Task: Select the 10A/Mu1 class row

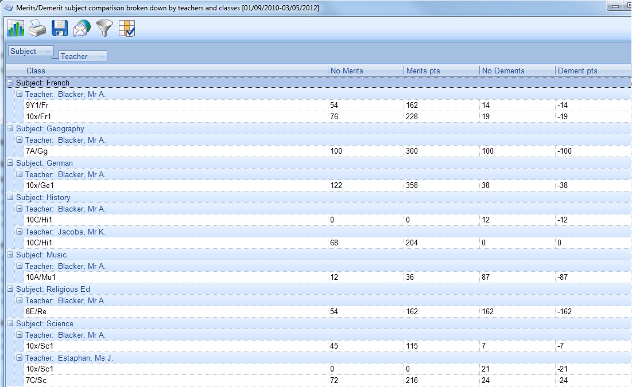Action: pos(327,277)
